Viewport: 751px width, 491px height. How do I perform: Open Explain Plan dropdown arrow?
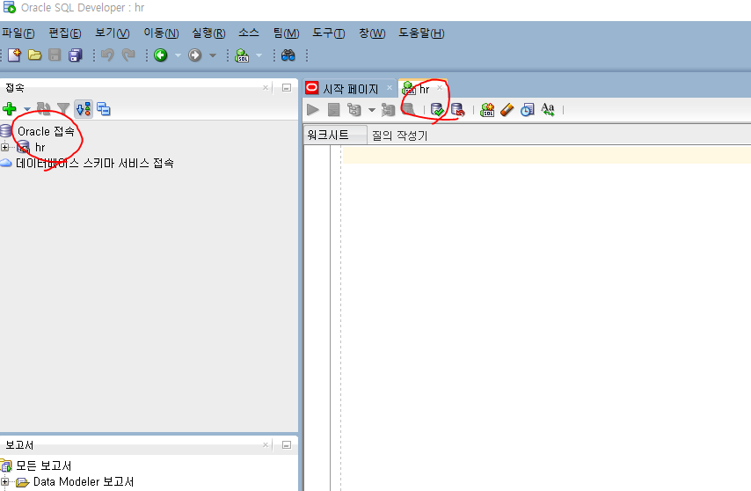pyautogui.click(x=372, y=110)
